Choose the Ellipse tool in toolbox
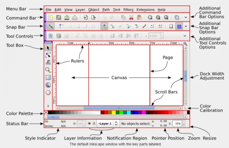The width and height of the screenshot is (229, 148). tap(48, 92)
